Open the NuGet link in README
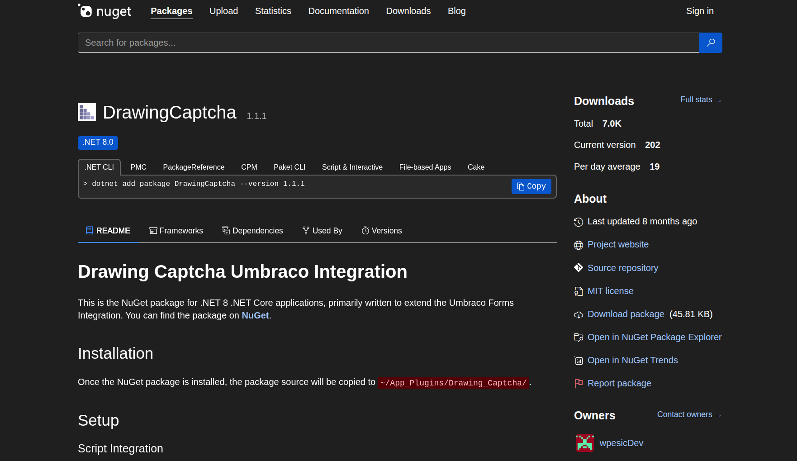Image resolution: width=797 pixels, height=461 pixels. coord(255,315)
